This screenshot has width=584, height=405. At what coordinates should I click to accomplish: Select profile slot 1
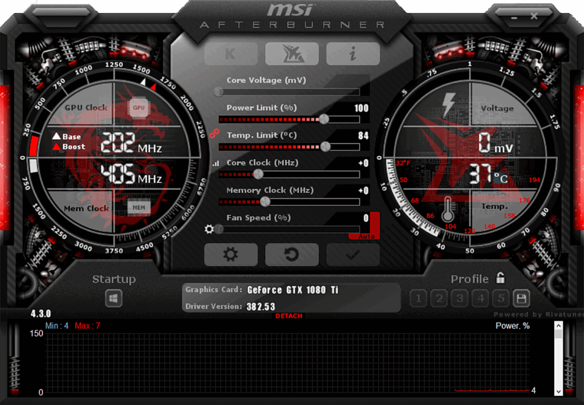419,298
